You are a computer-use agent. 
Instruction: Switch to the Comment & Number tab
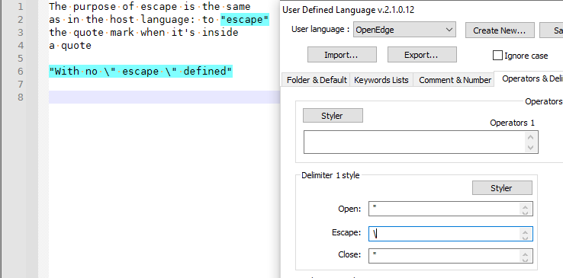click(455, 80)
